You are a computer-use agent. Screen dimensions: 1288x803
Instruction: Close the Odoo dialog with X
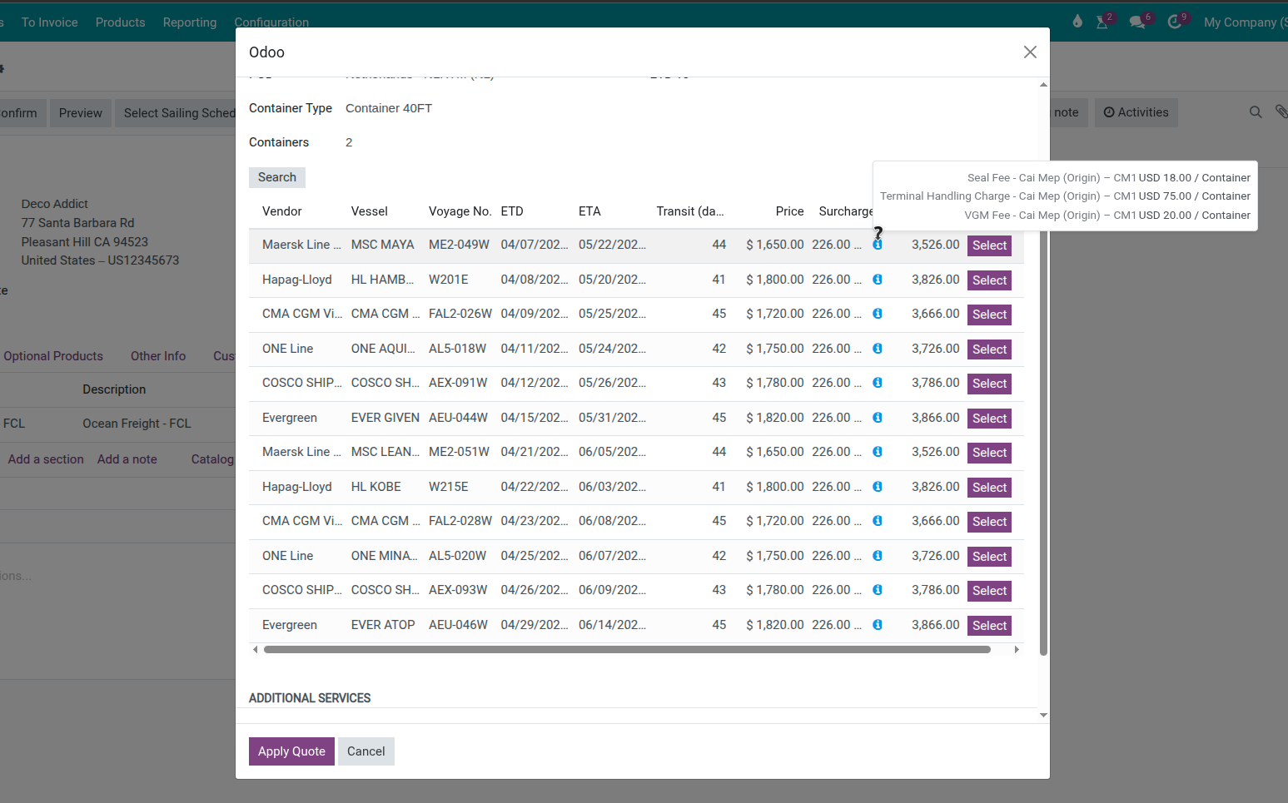(x=1030, y=52)
